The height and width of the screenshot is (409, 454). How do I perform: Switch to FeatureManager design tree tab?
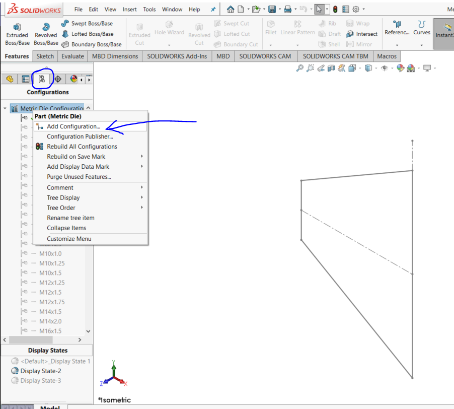coord(10,79)
